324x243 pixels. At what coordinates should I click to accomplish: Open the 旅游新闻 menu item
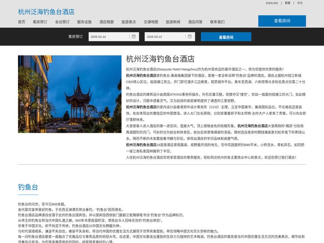pyautogui.click(x=173, y=22)
